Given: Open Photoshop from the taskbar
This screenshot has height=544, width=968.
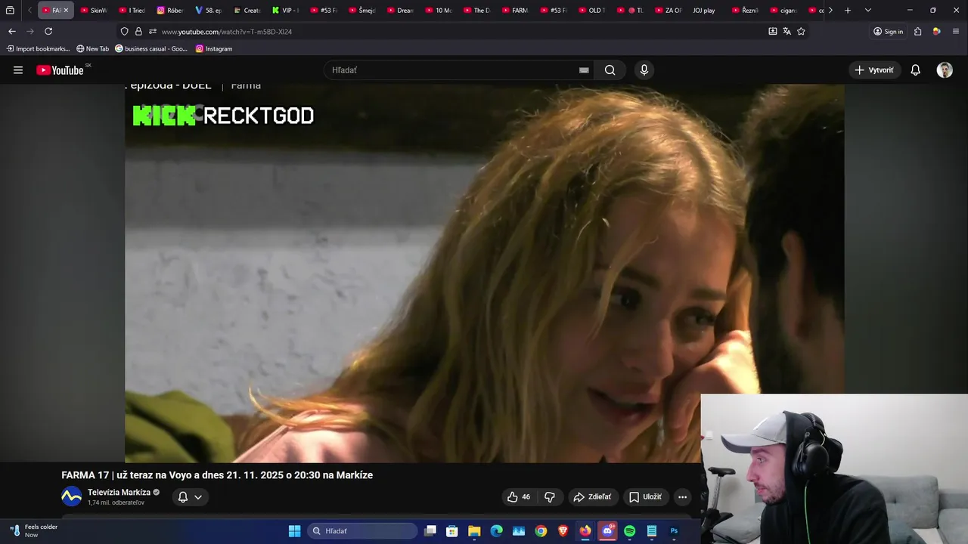Looking at the screenshot, I should tap(674, 531).
